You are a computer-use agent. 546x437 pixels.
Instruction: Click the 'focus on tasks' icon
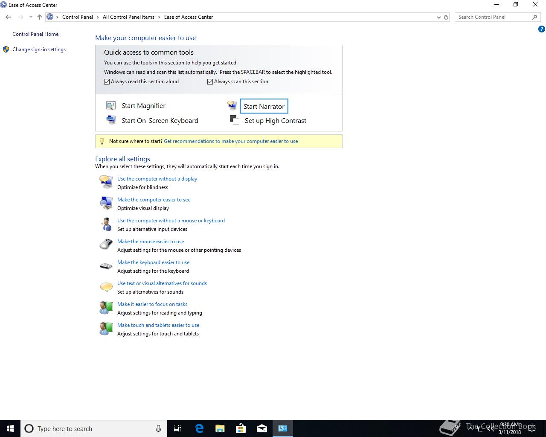click(106, 308)
